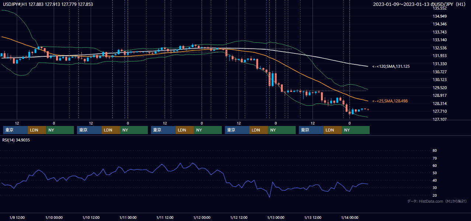Click the 1/10 00:00 time axis label
The image size is (471, 221).
pyautogui.click(x=54, y=217)
